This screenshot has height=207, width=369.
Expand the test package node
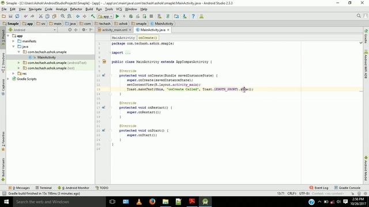(19, 68)
